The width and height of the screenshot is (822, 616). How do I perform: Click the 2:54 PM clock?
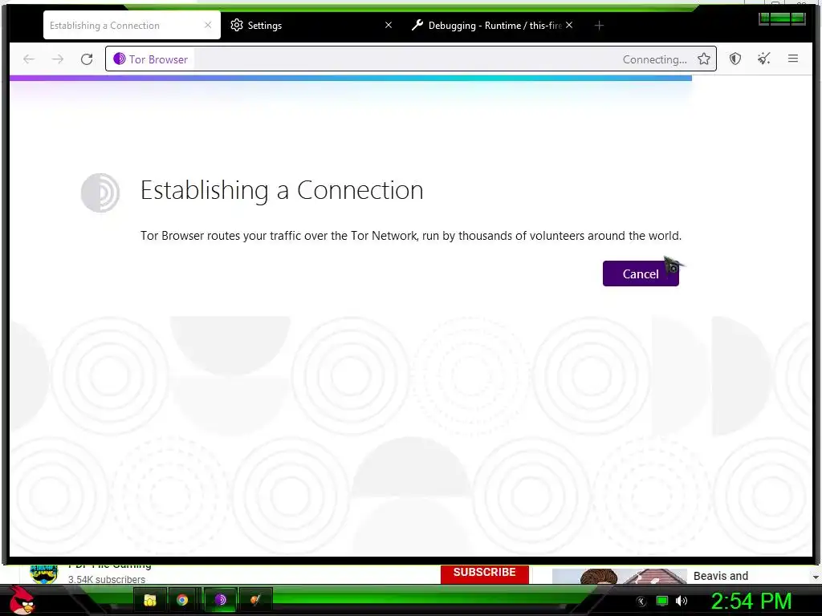point(751,601)
